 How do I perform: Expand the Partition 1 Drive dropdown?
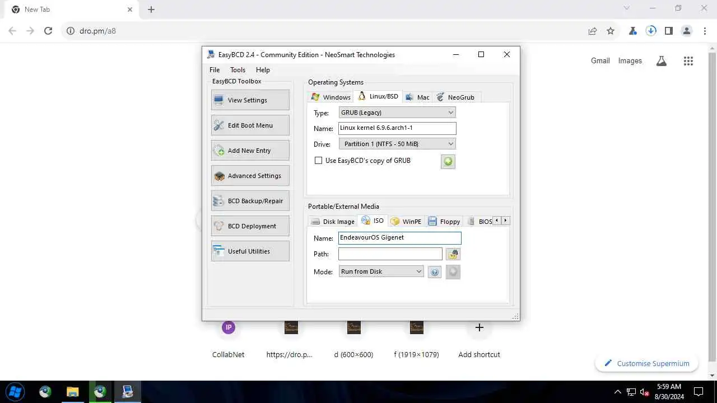pyautogui.click(x=397, y=144)
